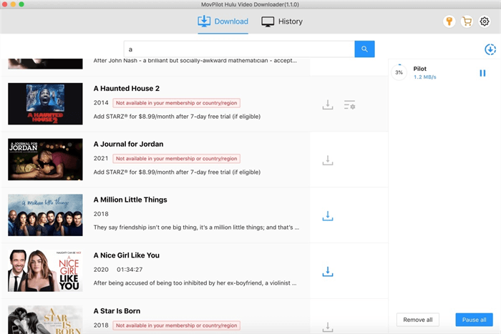Select A Haunted House 2 thumbnail

45,104
